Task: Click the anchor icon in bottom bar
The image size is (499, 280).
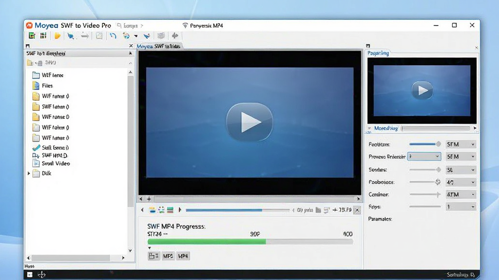Action: tap(42, 275)
